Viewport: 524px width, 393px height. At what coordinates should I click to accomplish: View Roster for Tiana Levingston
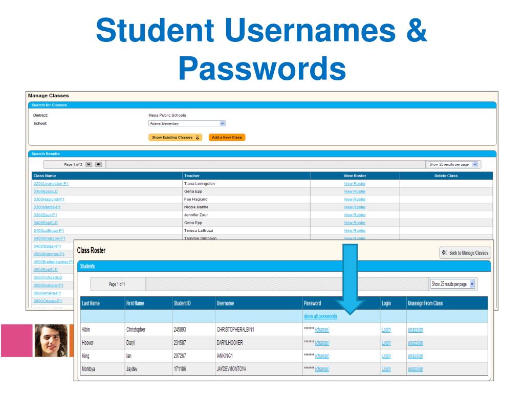click(355, 184)
